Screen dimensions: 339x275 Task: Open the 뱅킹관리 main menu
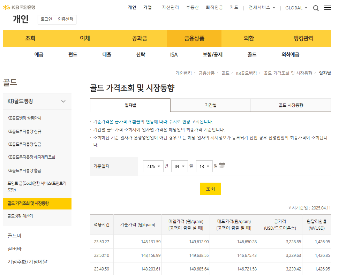303,38
